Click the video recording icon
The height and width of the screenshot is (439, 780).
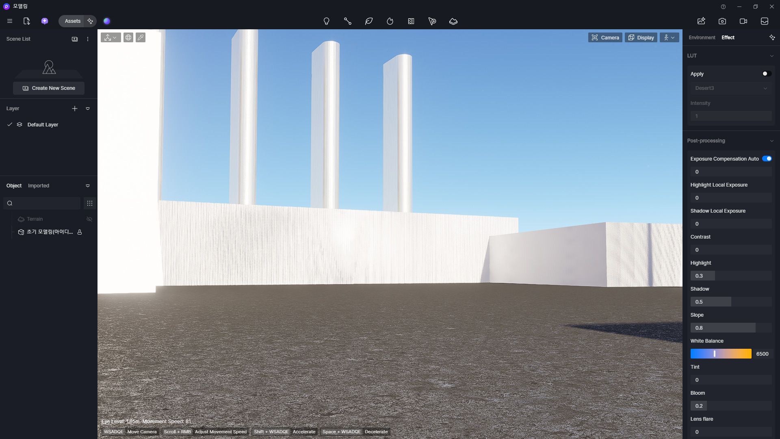tap(743, 21)
